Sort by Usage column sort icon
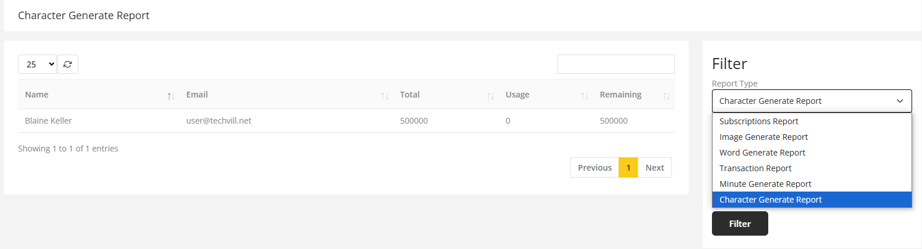The width and height of the screenshot is (922, 249). 584,96
